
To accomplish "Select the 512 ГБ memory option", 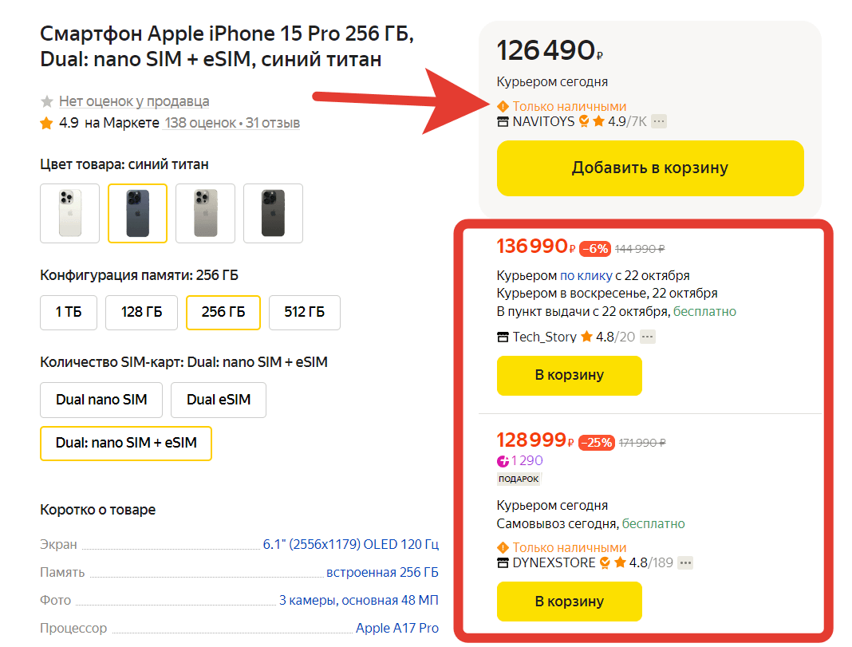I will pyautogui.click(x=305, y=312).
